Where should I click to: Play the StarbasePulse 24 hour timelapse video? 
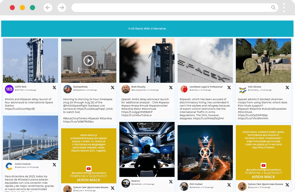(x=89, y=60)
